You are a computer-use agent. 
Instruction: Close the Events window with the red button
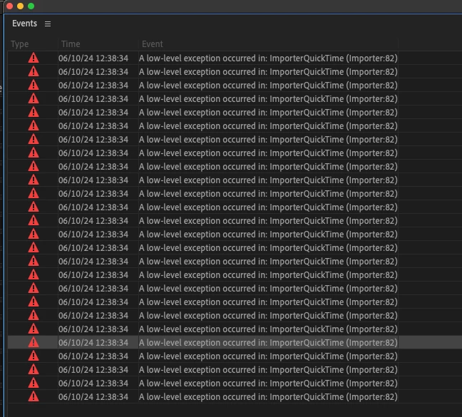9,6
